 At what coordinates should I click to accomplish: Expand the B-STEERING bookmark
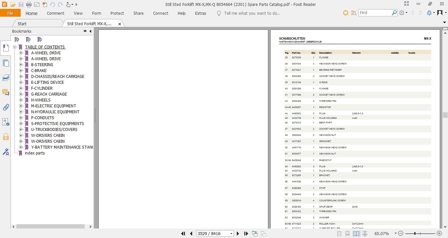[x=21, y=65]
